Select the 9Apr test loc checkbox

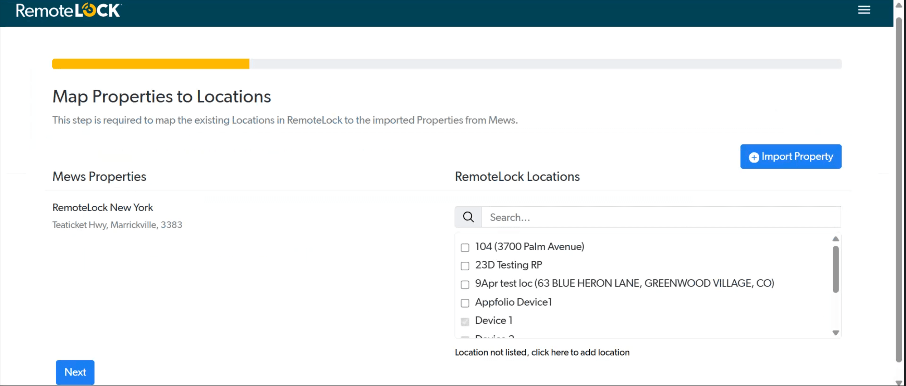[465, 284]
